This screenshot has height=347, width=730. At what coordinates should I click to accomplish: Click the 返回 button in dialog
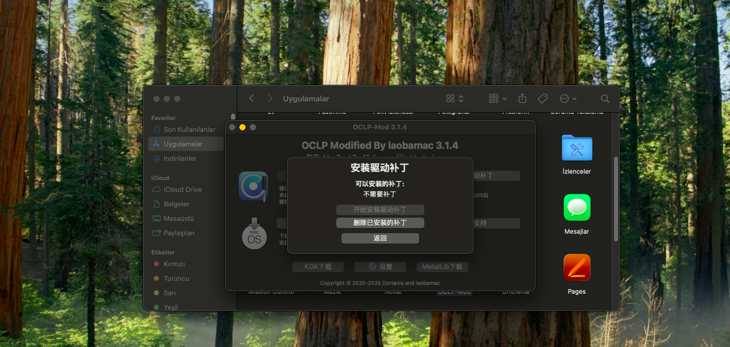coord(380,238)
